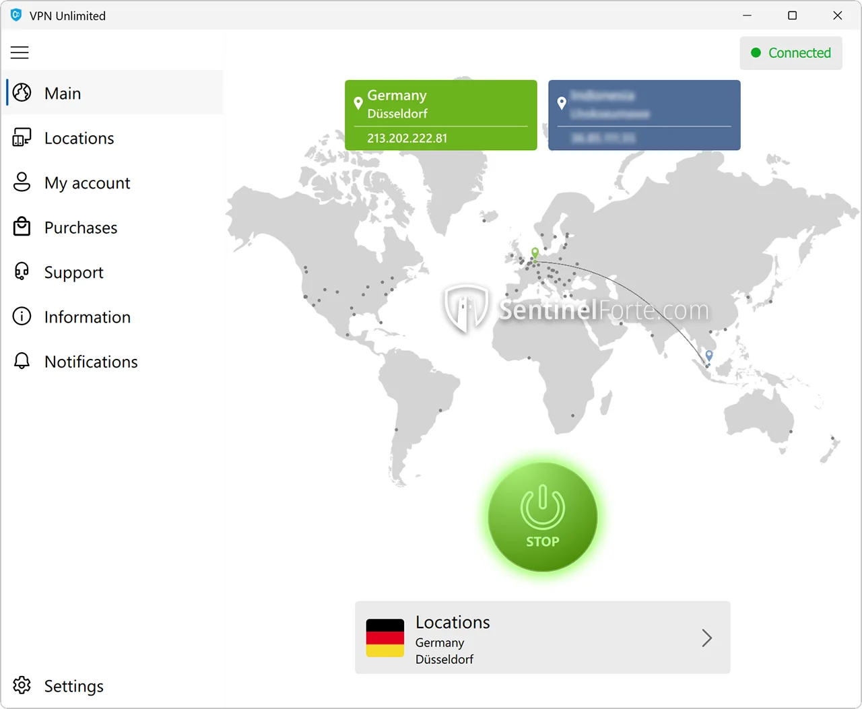Click the Settings gear icon
Image resolution: width=862 pixels, height=709 pixels.
(22, 685)
